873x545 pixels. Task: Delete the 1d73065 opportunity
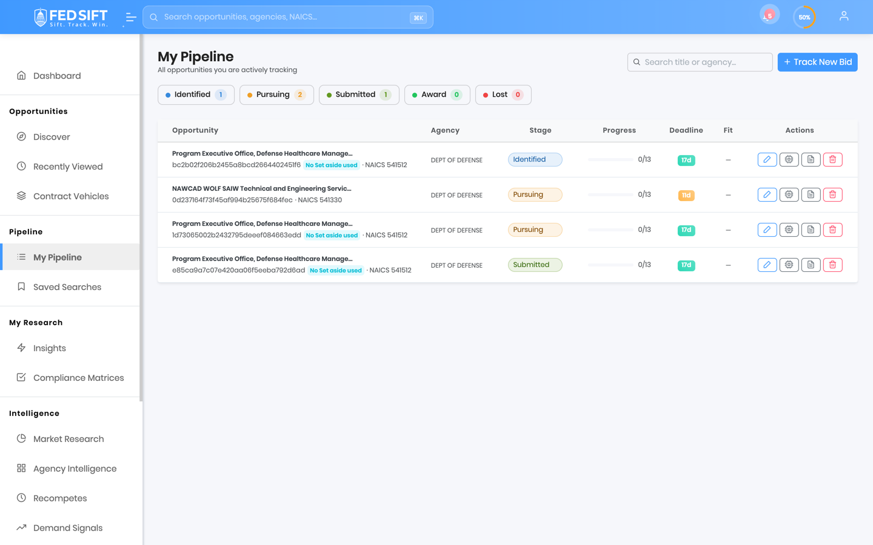[x=832, y=230]
